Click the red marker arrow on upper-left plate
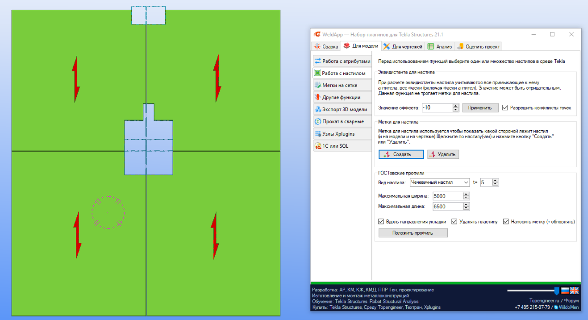This screenshot has height=320, width=588. pos(75,78)
